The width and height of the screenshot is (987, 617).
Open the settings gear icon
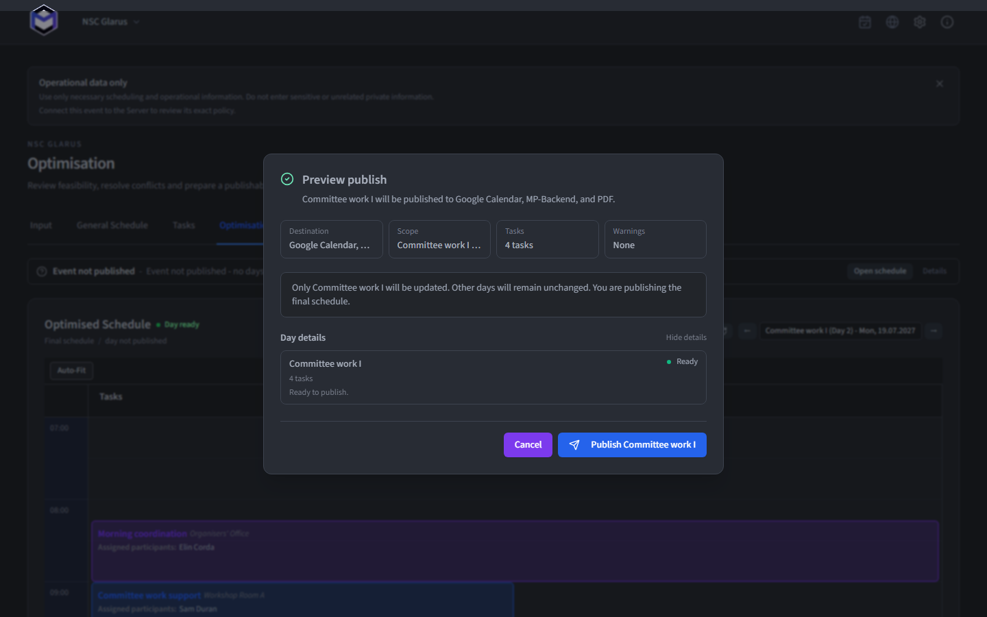(920, 22)
